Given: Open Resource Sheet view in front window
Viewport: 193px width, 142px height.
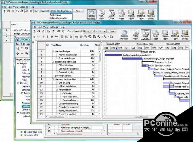Looking at the screenshot, I should click(x=185, y=35).
